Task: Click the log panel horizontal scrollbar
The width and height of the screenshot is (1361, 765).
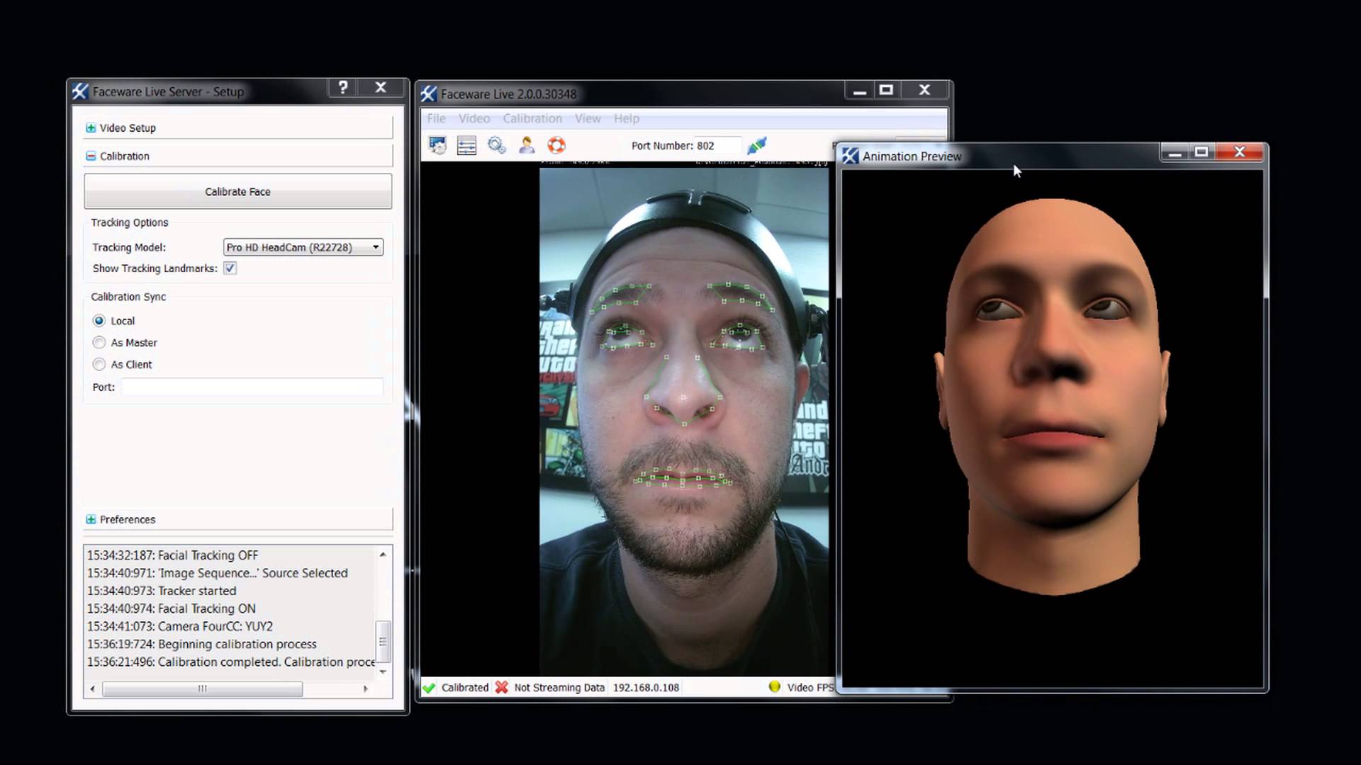Action: (x=203, y=688)
